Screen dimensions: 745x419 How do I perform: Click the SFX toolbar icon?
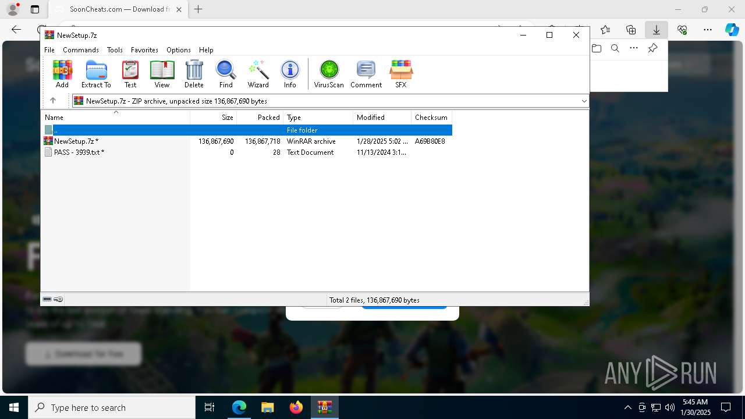(401, 74)
